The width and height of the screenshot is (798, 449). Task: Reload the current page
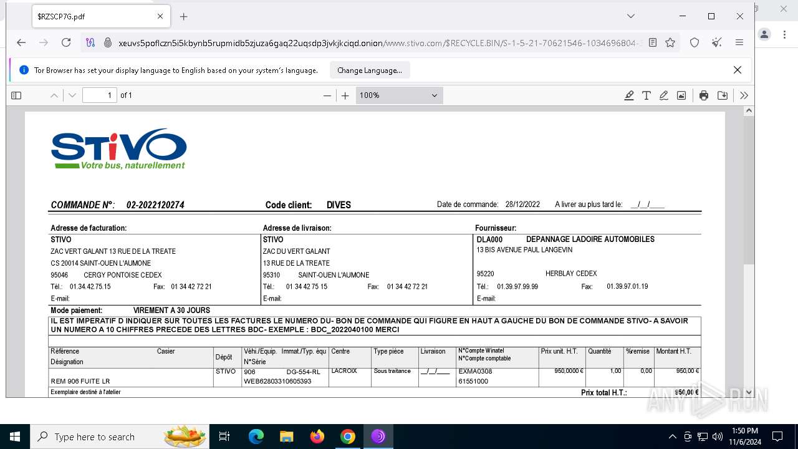coord(66,42)
